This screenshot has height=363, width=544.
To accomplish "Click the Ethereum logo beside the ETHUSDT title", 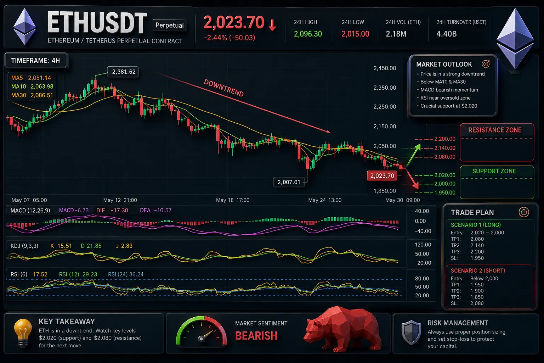I will pyautogui.click(x=24, y=27).
